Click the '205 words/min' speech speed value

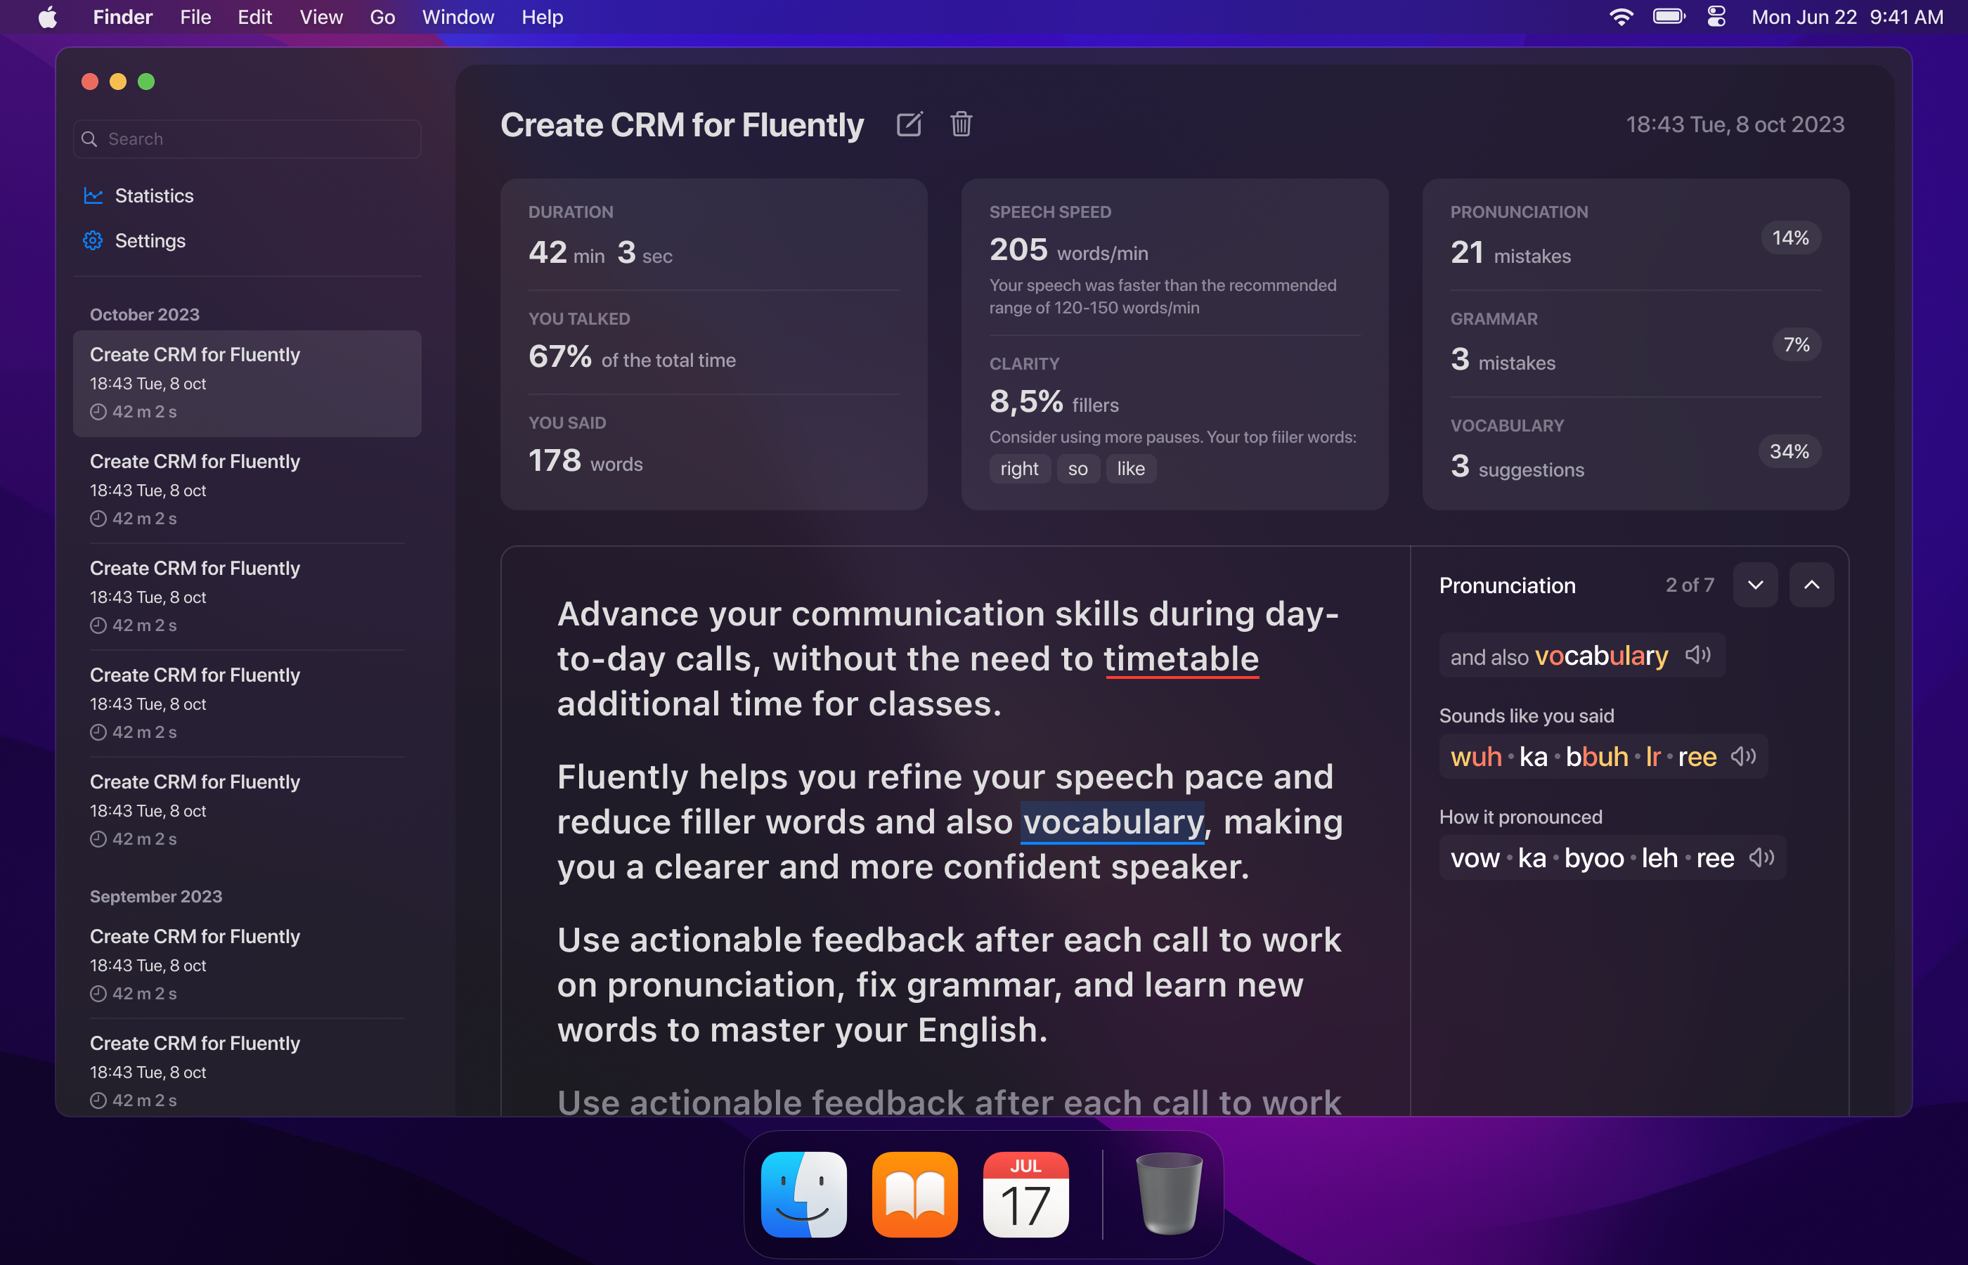pyautogui.click(x=1068, y=249)
